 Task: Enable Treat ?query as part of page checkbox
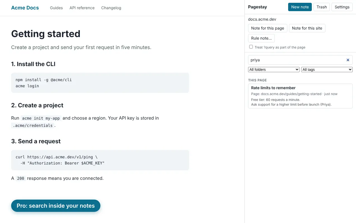tap(251, 47)
